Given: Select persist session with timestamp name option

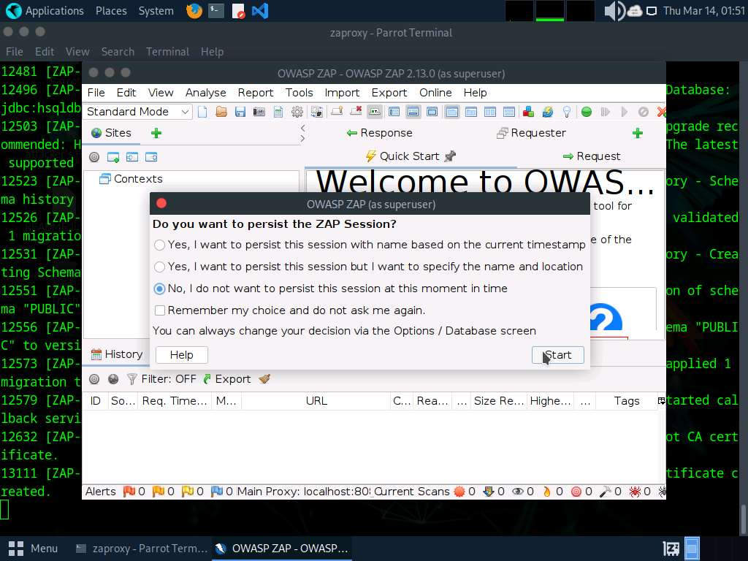Looking at the screenshot, I should (159, 245).
